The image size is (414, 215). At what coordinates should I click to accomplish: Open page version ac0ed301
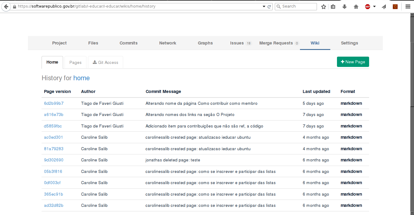click(x=53, y=137)
